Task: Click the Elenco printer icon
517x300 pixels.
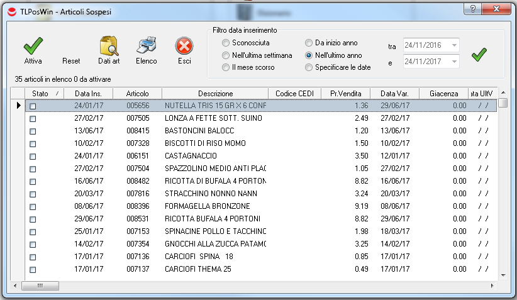Action: pos(146,47)
